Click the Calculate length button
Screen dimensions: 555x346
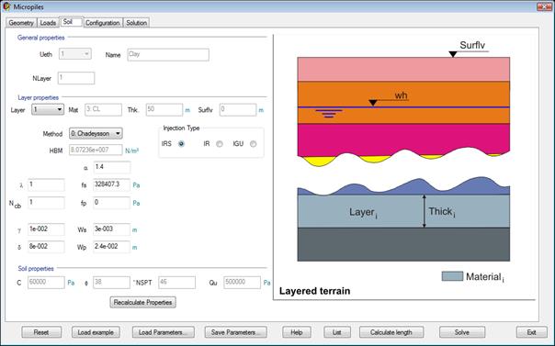pos(391,332)
